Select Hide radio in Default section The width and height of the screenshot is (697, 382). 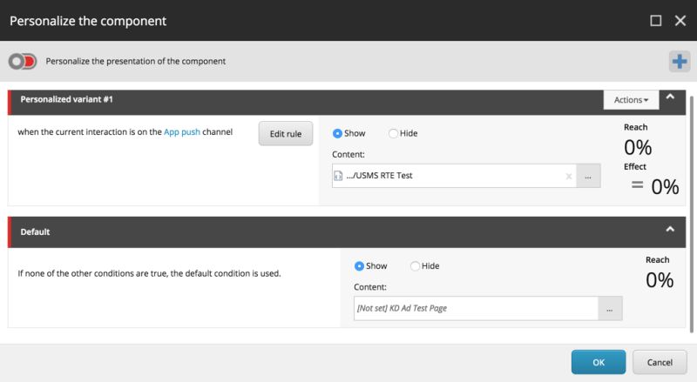415,266
